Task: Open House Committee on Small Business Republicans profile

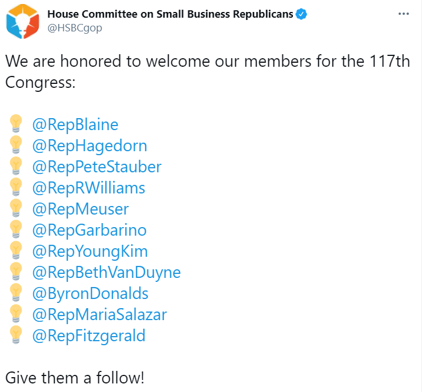Action: 170,14
